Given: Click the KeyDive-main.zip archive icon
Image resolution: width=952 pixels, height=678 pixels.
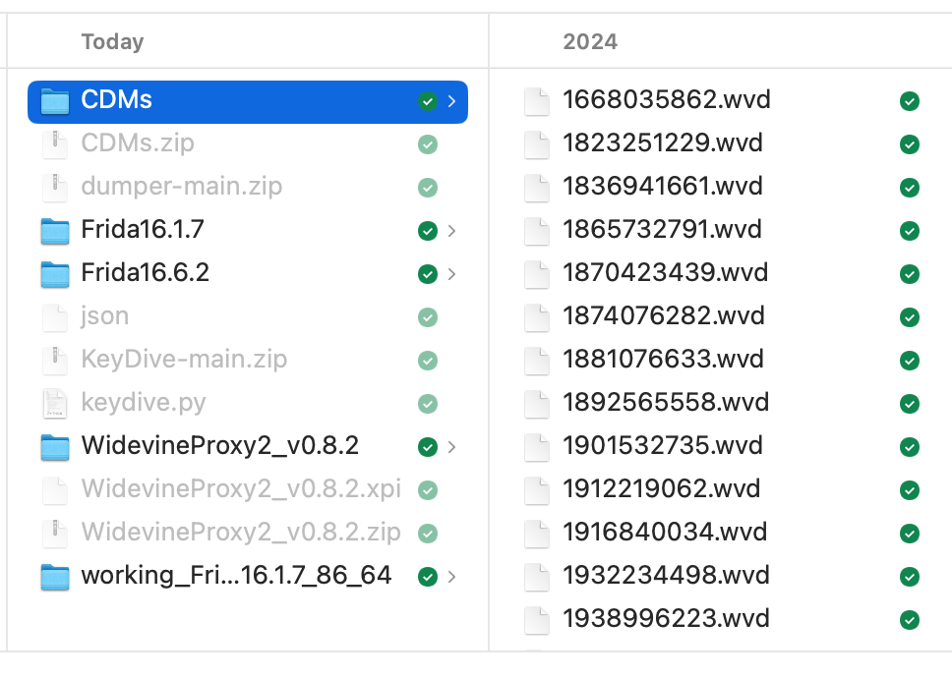Looking at the screenshot, I should point(55,361).
